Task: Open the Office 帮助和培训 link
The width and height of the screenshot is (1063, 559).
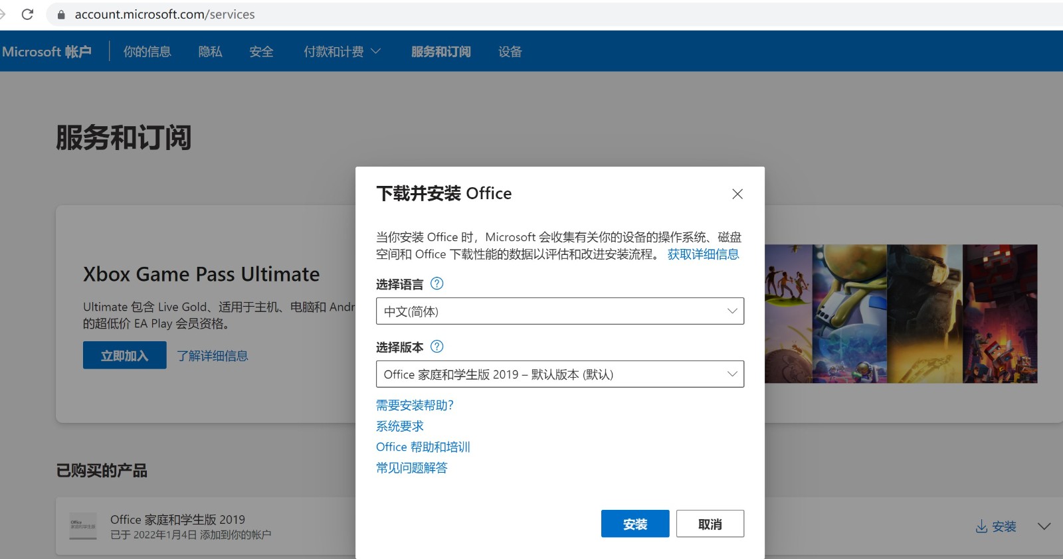Action: 423,447
